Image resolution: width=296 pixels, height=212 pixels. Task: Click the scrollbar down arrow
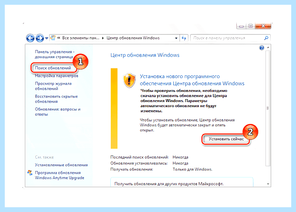(x=268, y=184)
